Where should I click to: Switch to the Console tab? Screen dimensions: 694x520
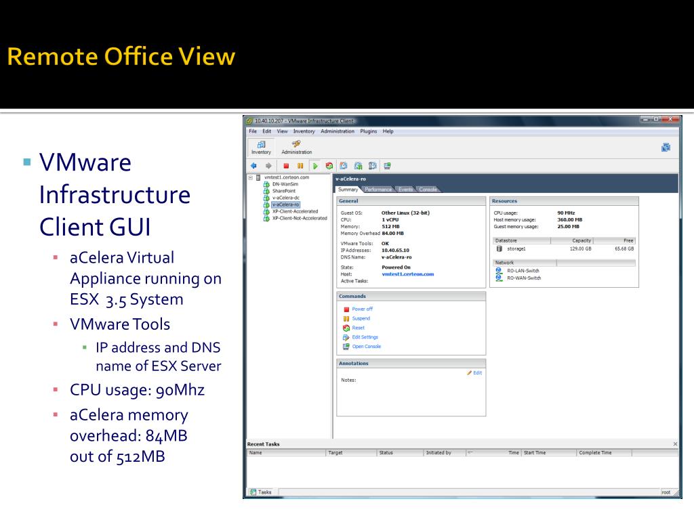(x=428, y=190)
